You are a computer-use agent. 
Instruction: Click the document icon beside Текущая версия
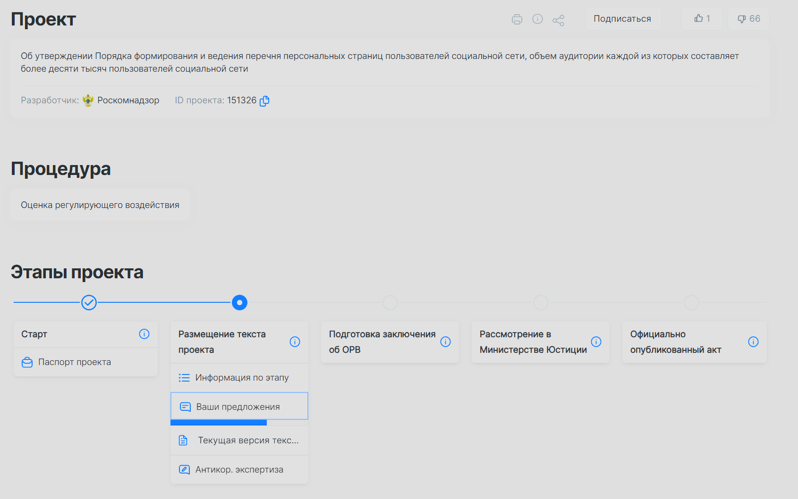pos(183,441)
